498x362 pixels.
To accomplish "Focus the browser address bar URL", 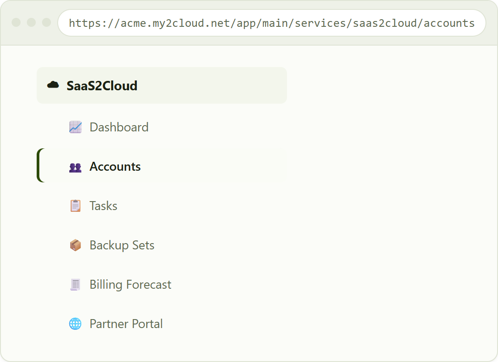I will (x=271, y=23).
